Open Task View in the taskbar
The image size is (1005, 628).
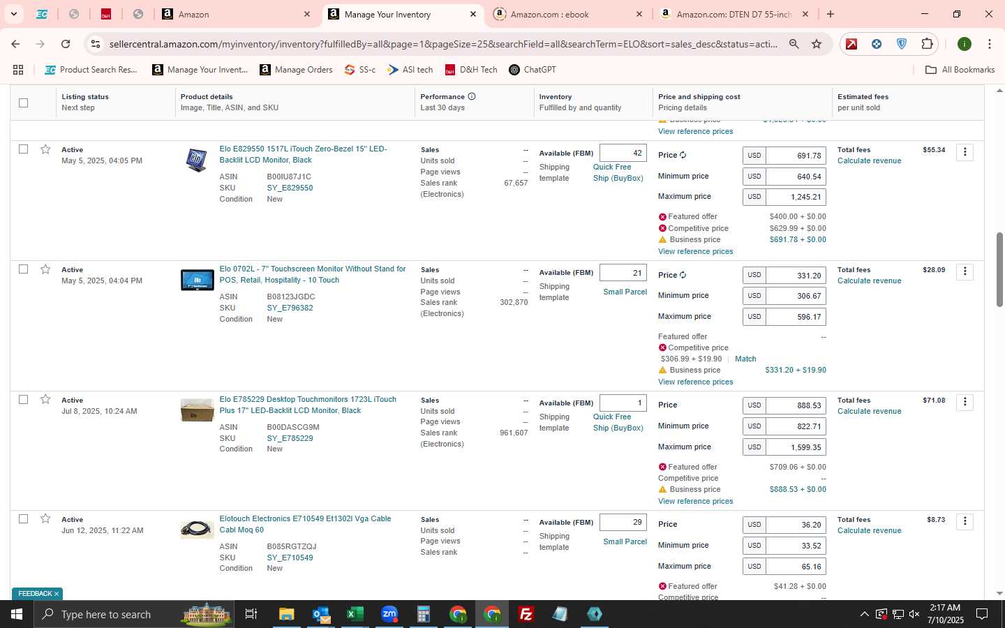[x=251, y=614]
